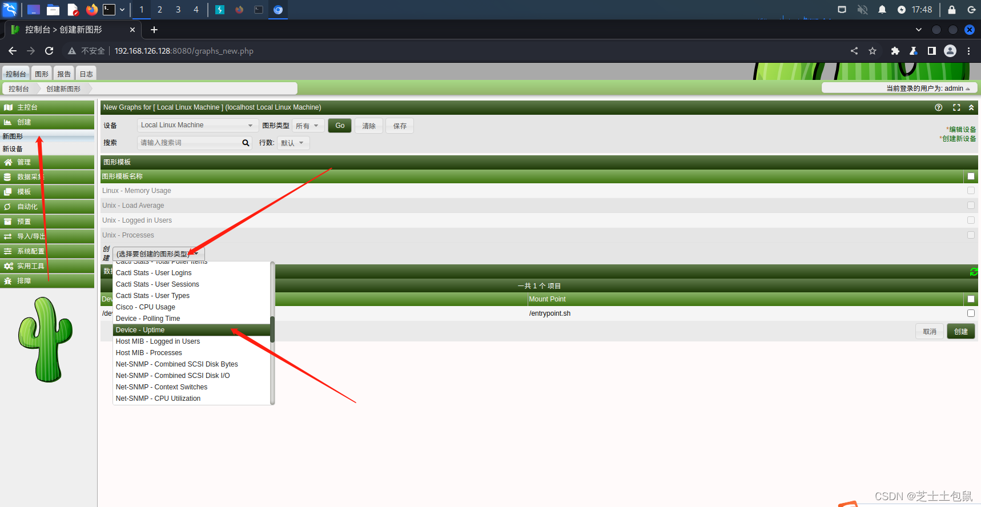Viewport: 981px width, 507px height.
Task: Open the file manager from taskbar
Action: point(53,10)
